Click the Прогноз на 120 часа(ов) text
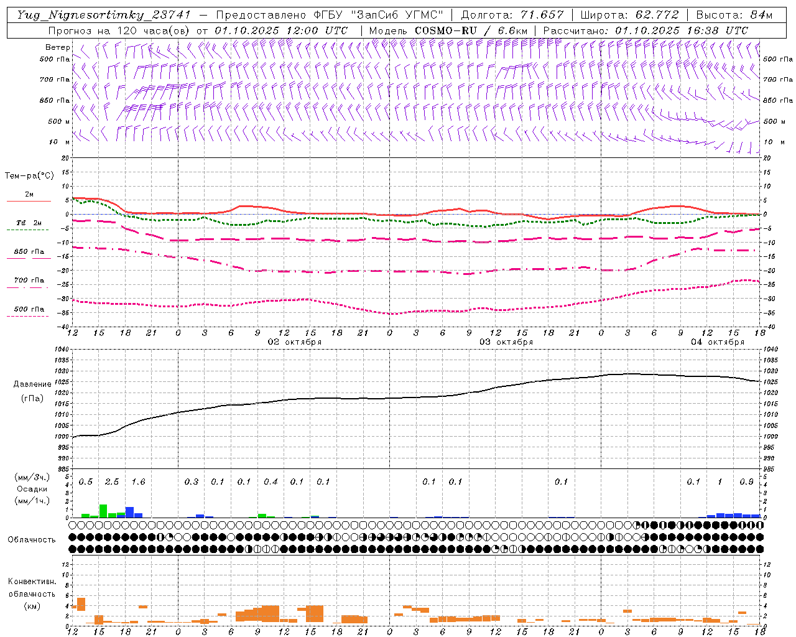Viewport: 796px width, 637px height. pyautogui.click(x=119, y=30)
